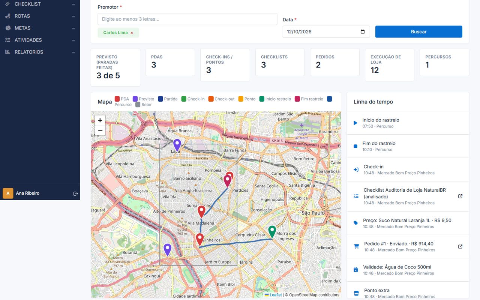Click the price tag icon for Suco Natural

(356, 223)
